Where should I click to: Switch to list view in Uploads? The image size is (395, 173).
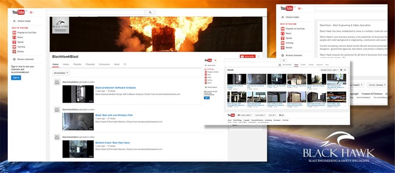click(x=345, y=70)
